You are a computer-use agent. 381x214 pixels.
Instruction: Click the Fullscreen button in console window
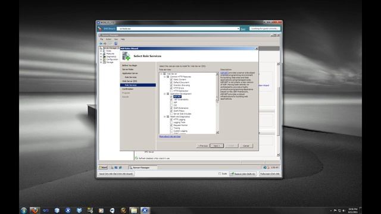tap(270, 174)
